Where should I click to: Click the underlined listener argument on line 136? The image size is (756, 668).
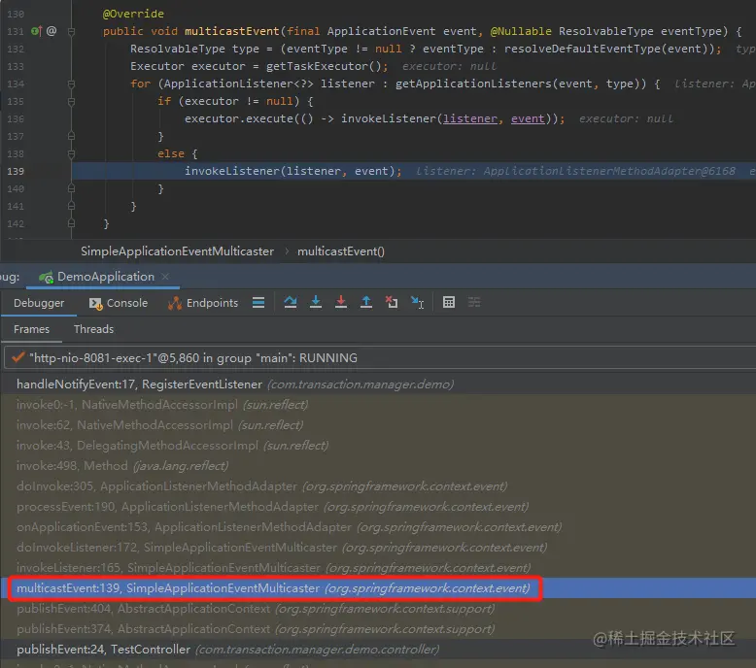(470, 119)
